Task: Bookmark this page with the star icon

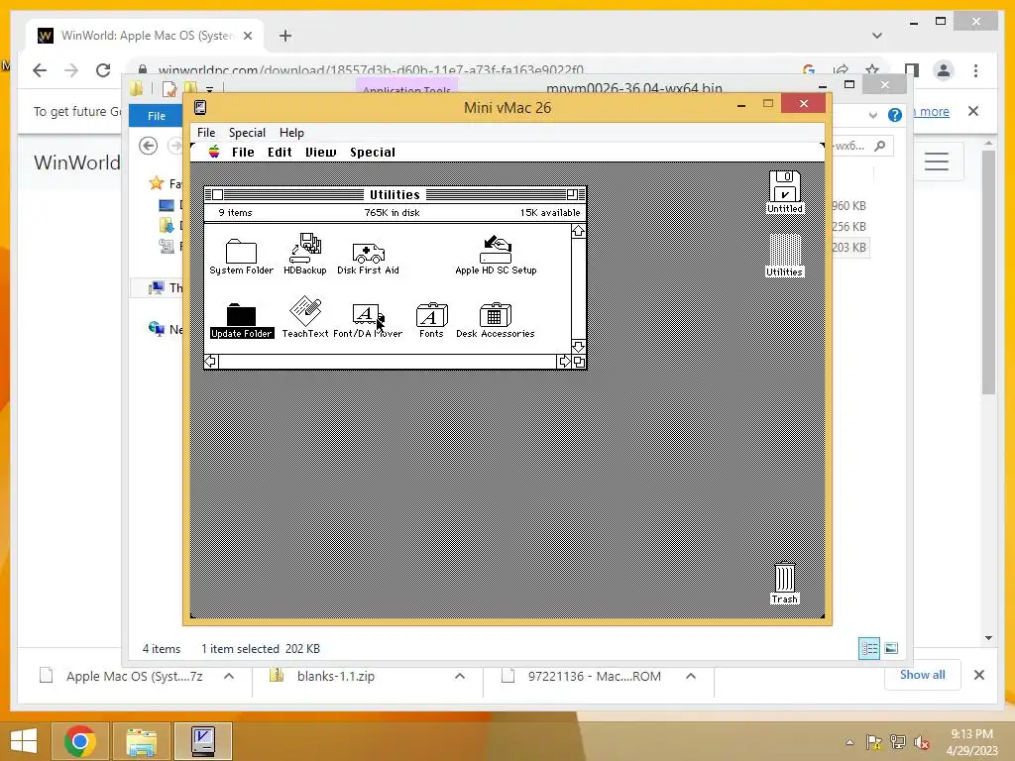Action: (872, 70)
